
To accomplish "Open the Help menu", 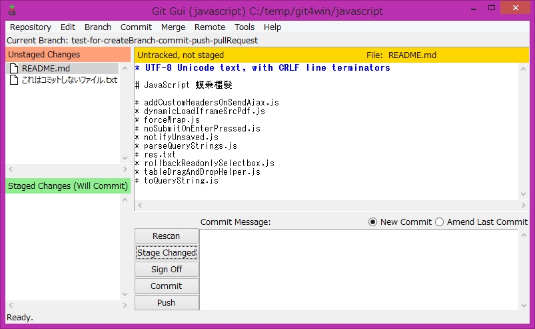I will pyautogui.click(x=272, y=27).
